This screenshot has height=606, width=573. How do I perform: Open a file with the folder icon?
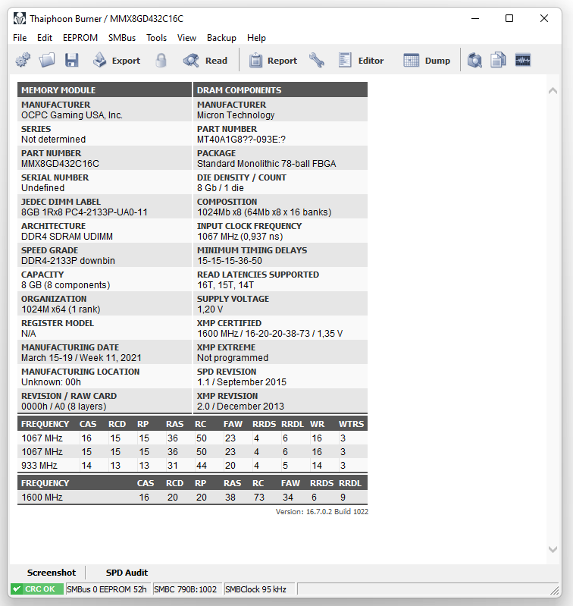(47, 60)
